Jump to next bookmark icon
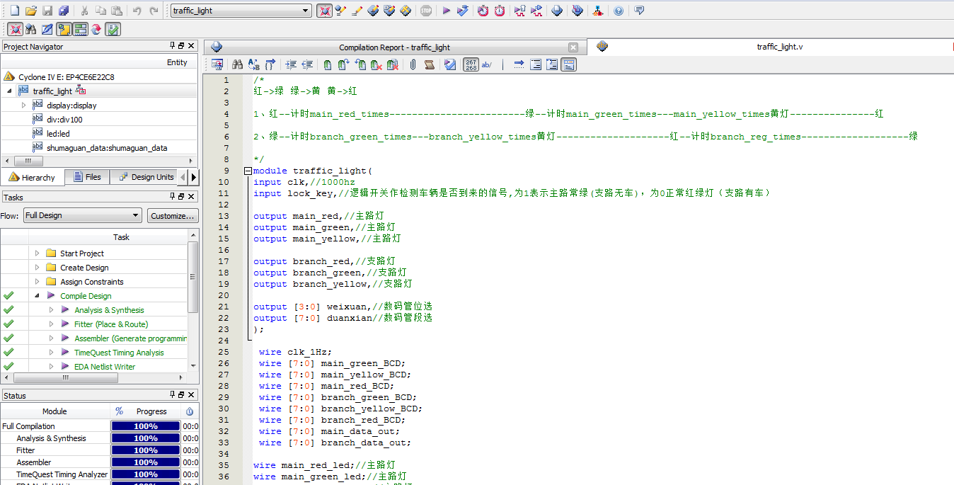The height and width of the screenshot is (485, 954). tap(344, 64)
